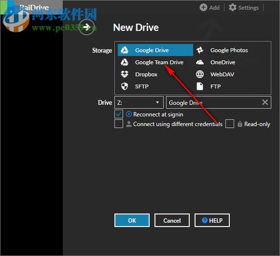Select Google Team Drive storage icon
This screenshot has height=256, width=280.
click(125, 62)
